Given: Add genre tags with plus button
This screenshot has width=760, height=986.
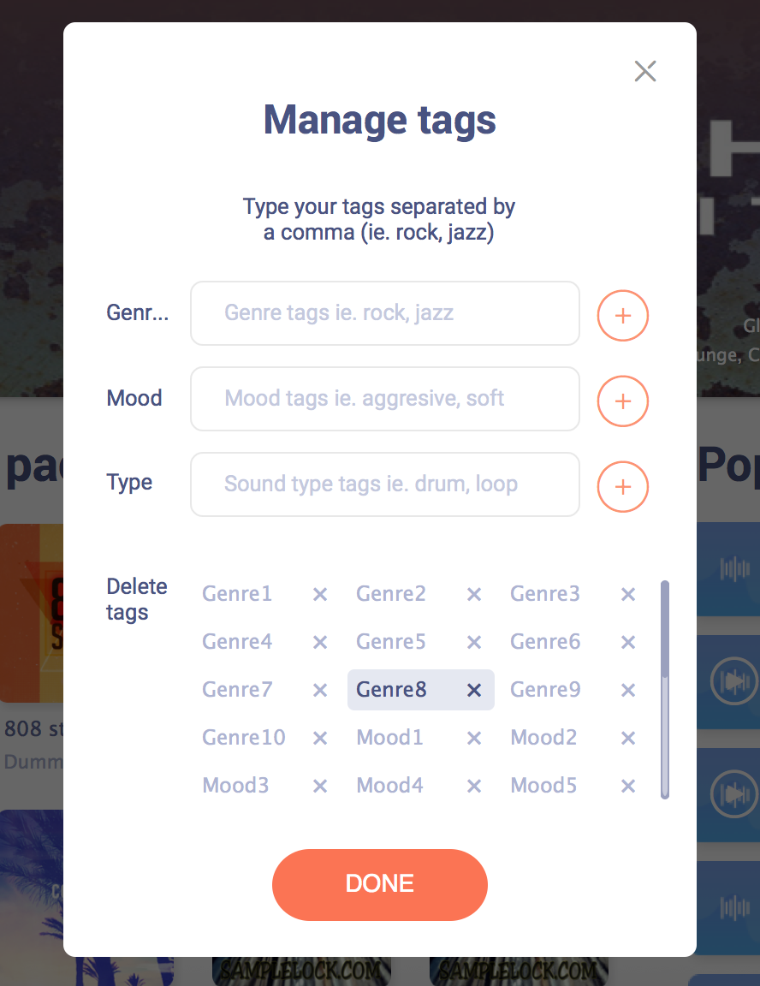Looking at the screenshot, I should pyautogui.click(x=622, y=316).
